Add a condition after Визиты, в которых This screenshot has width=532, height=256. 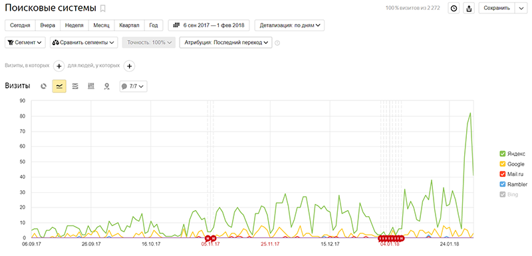[x=59, y=66]
